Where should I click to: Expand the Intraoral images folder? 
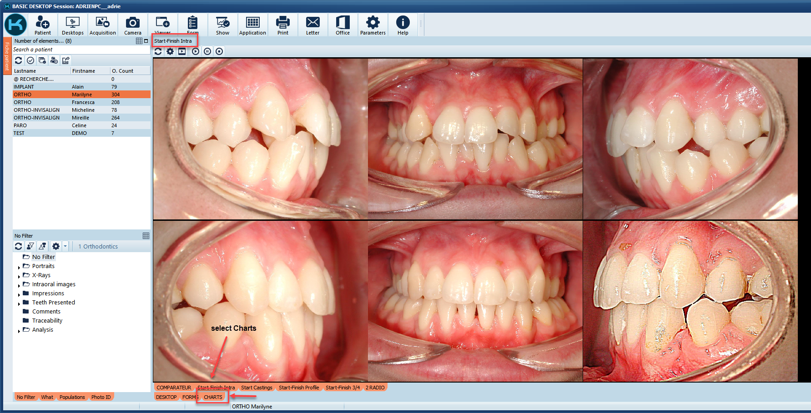click(x=19, y=285)
